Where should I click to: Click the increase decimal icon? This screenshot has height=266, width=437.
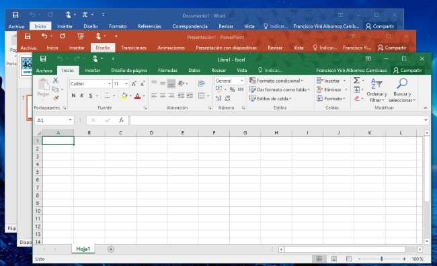click(x=218, y=98)
